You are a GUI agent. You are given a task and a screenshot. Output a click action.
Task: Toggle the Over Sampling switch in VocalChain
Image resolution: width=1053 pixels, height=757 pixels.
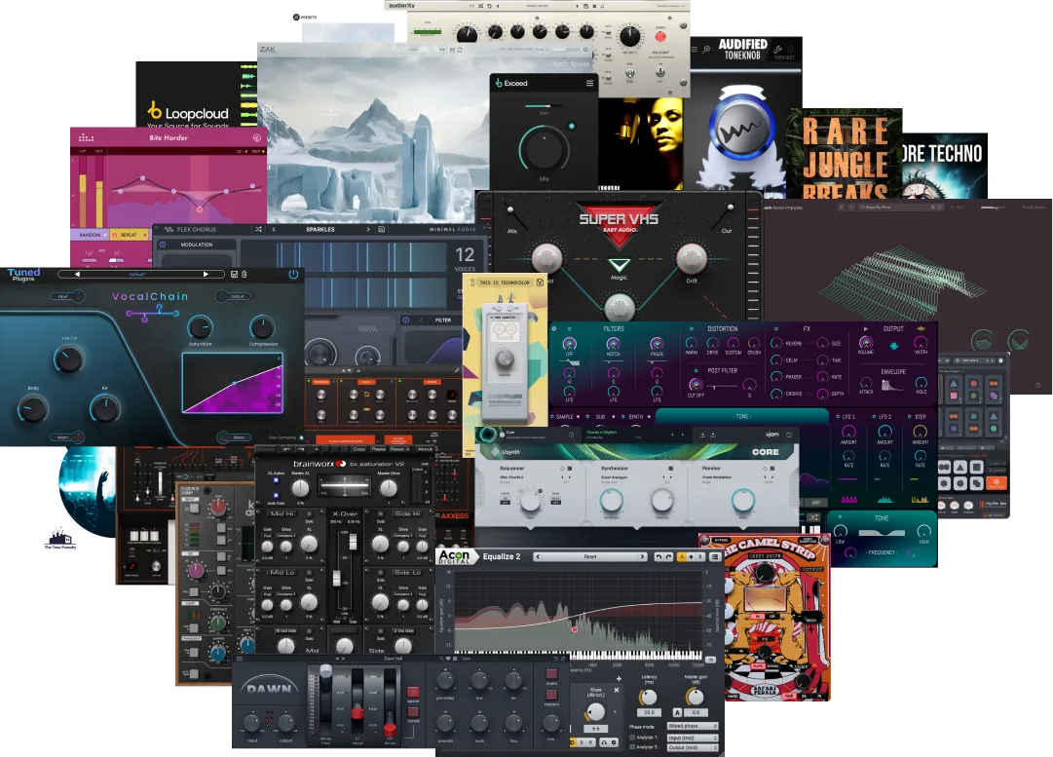coord(301,437)
